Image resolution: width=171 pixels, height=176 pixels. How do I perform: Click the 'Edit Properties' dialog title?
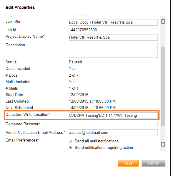[20, 7]
